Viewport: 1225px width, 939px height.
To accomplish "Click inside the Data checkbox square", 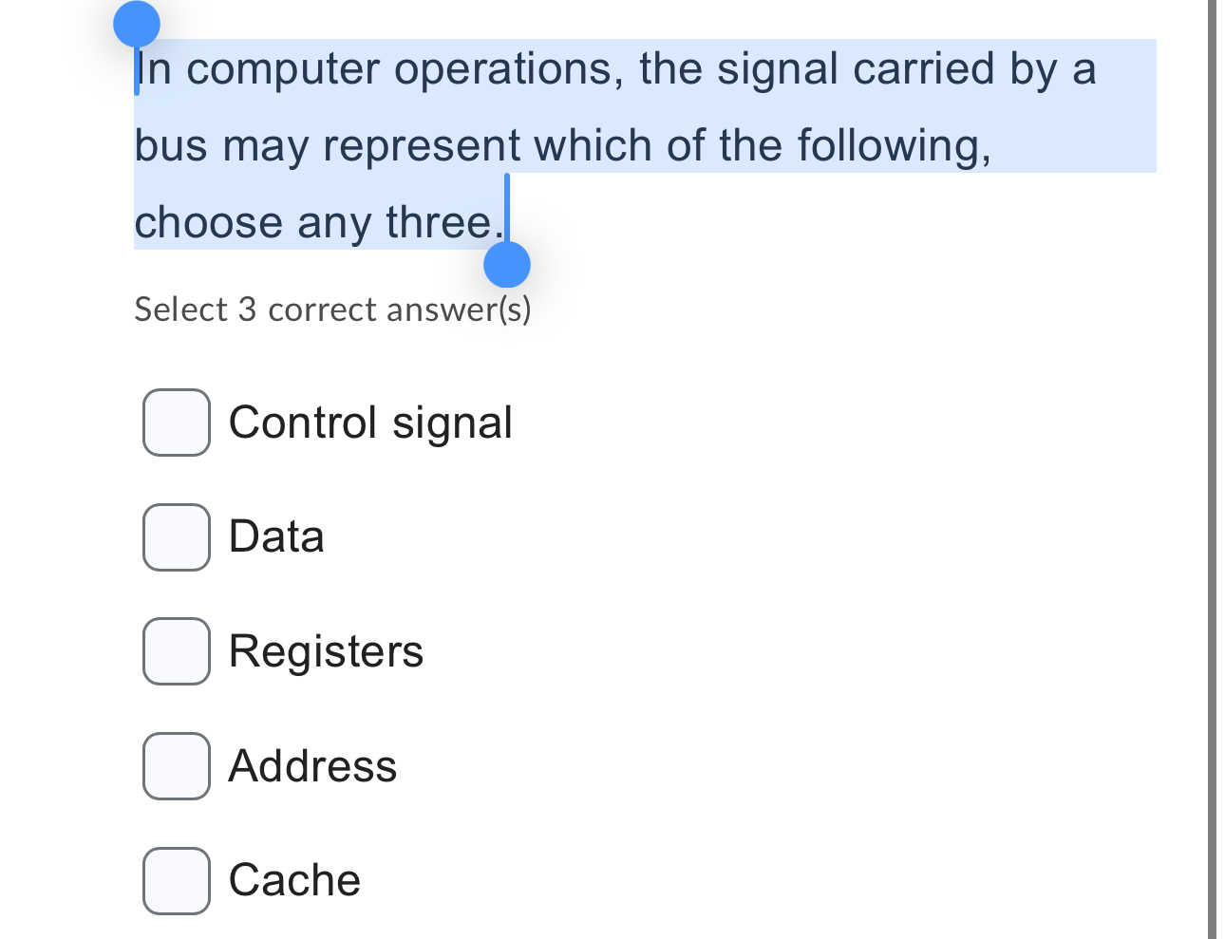I will [177, 536].
